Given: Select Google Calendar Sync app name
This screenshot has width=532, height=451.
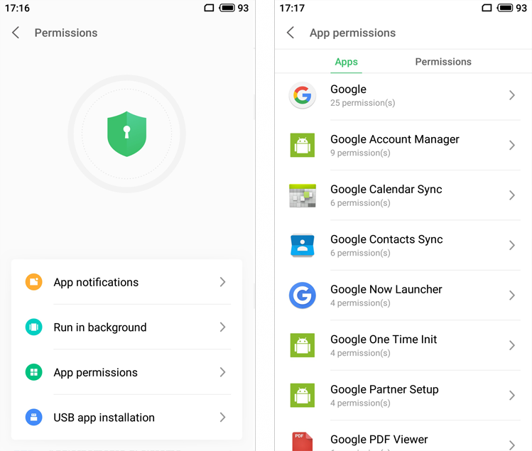Looking at the screenshot, I should coord(386,190).
